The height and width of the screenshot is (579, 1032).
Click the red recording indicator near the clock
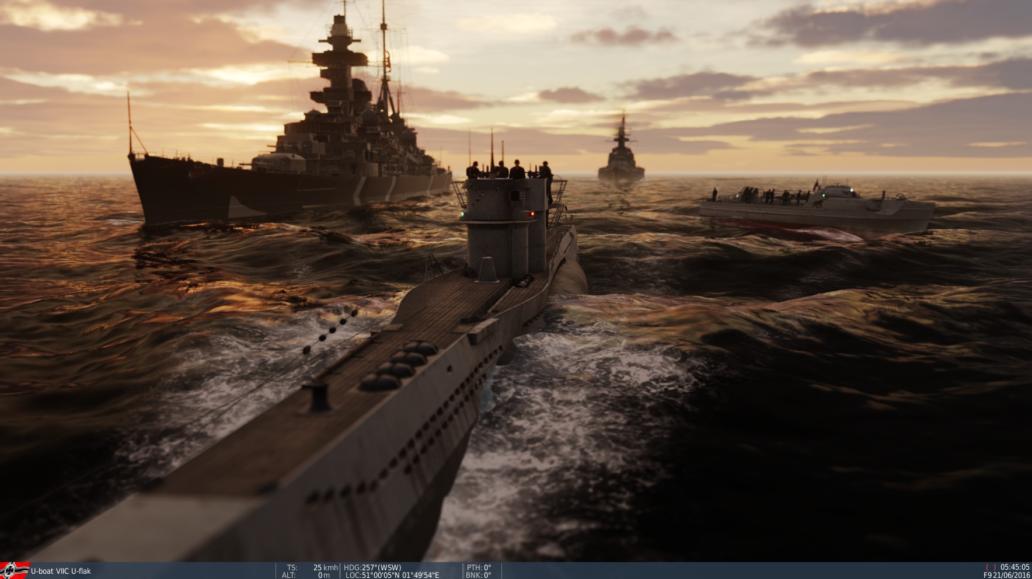[x=991, y=567]
